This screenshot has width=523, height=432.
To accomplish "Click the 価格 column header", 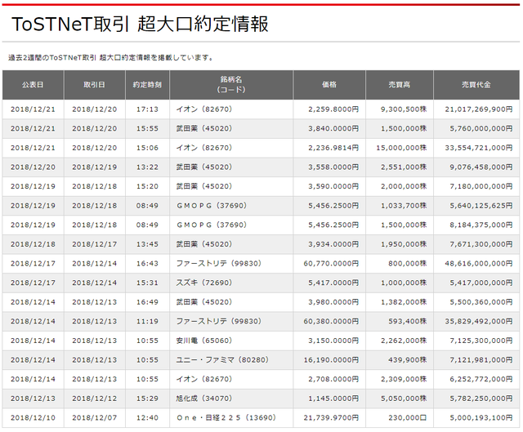I will click(x=329, y=85).
